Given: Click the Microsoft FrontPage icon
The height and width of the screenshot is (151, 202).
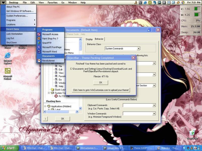Looking at the screenshot, I should (39, 47).
